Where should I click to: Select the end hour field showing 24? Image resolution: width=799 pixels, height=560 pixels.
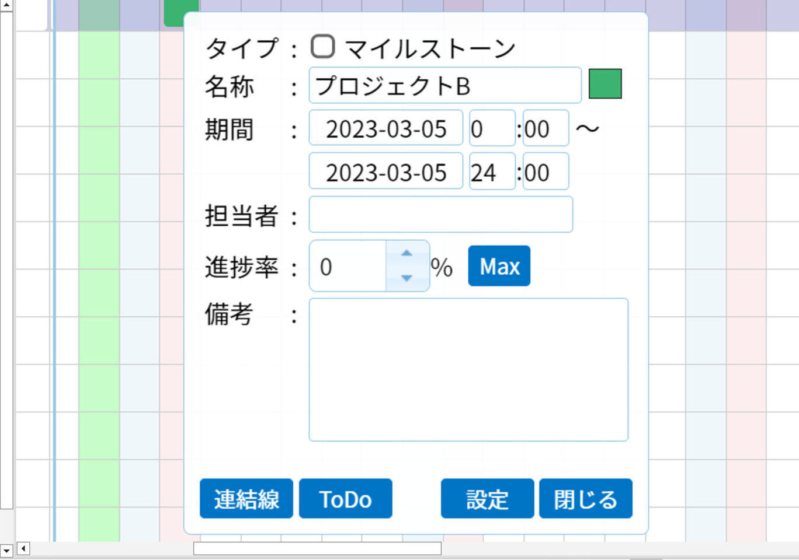492,171
